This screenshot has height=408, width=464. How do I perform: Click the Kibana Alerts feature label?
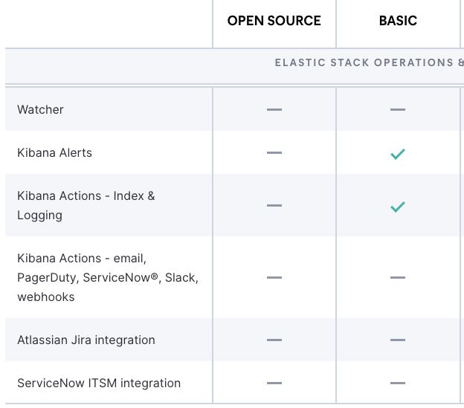pyautogui.click(x=55, y=153)
